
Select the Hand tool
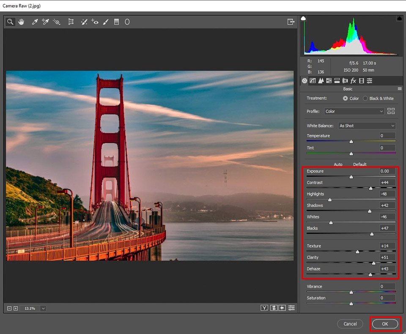(x=21, y=22)
